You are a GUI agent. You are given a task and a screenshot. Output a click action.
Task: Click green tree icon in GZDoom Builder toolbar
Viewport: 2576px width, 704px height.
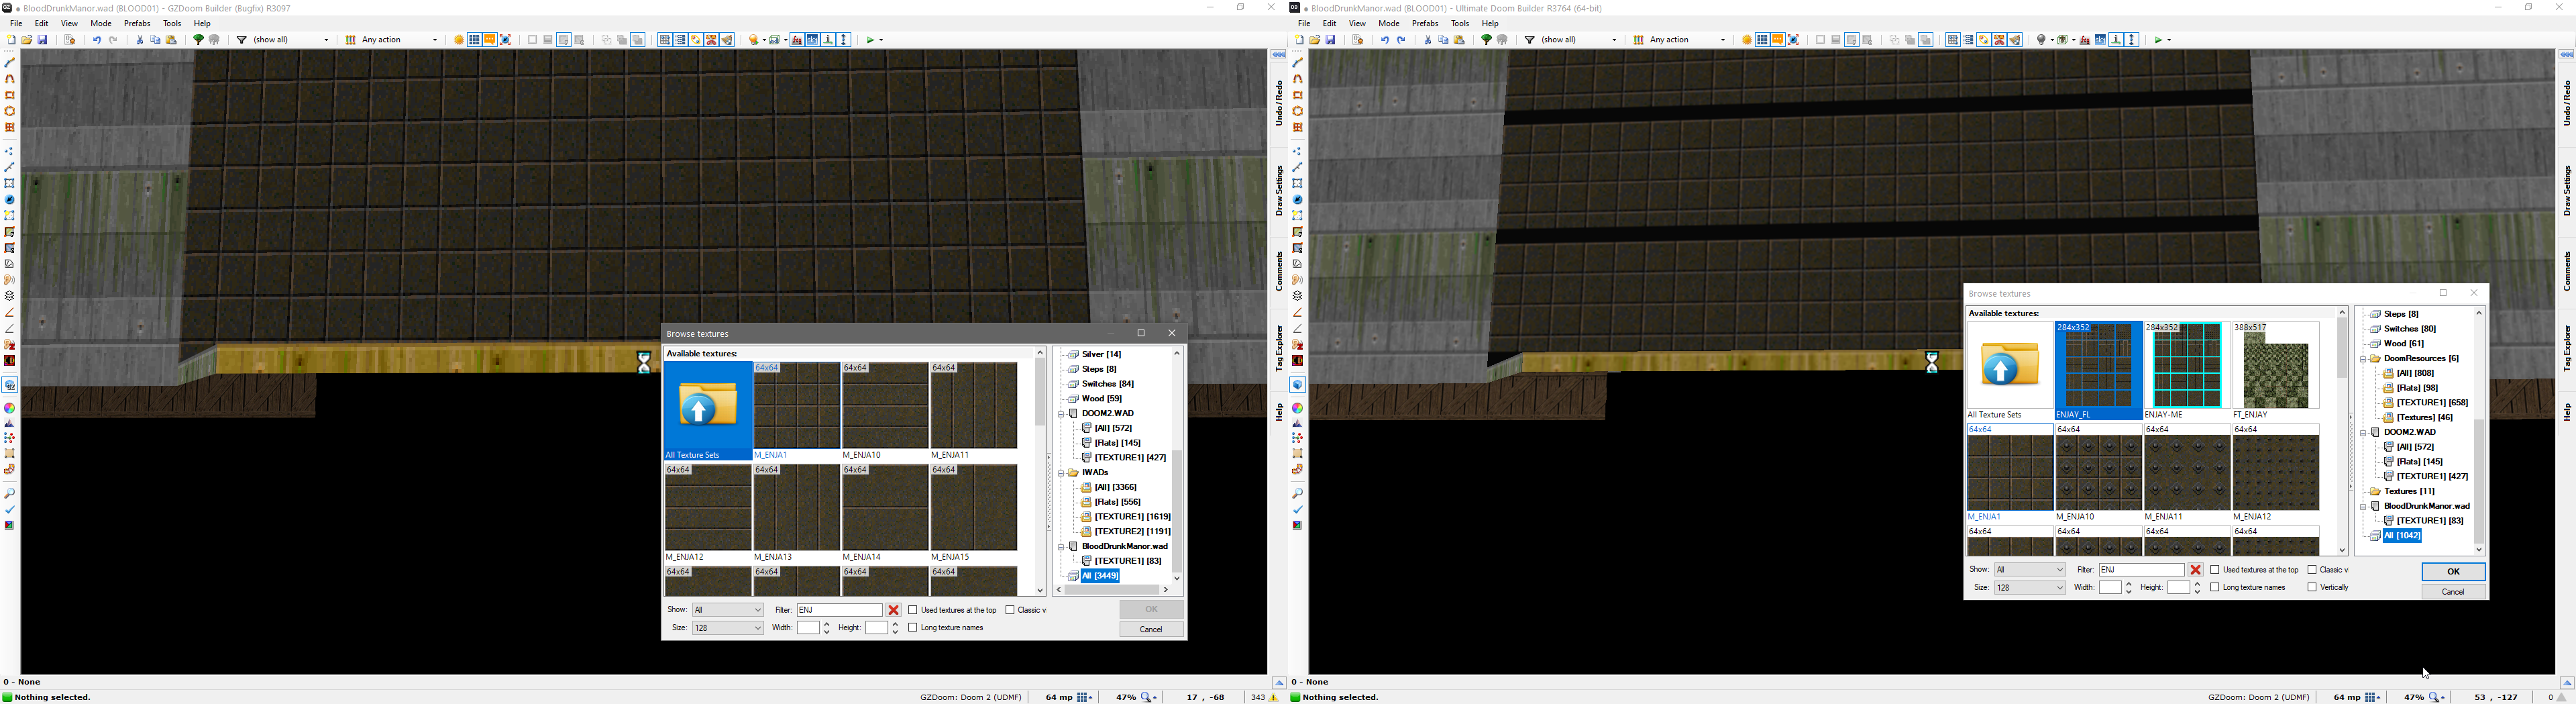click(x=198, y=40)
